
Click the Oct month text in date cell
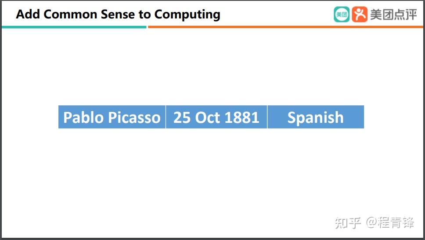tap(207, 118)
